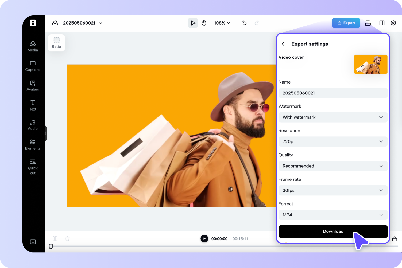Click the split clip icon in timeline
Viewport: 402px width, 268px height.
pyautogui.click(x=55, y=239)
